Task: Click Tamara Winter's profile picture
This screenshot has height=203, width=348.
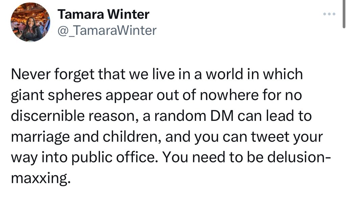Action: [x=30, y=22]
